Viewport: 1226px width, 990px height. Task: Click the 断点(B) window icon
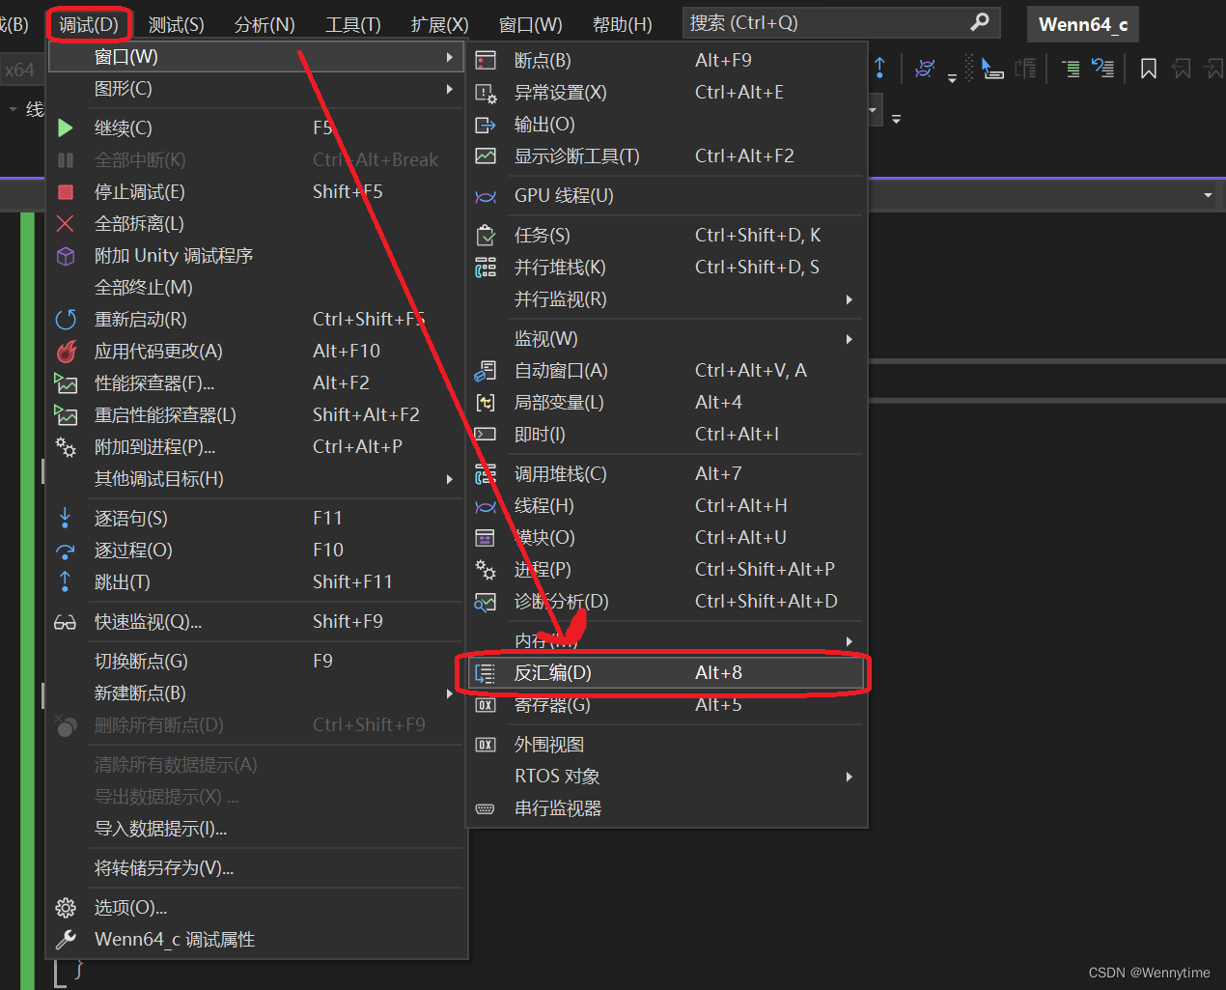pos(486,61)
